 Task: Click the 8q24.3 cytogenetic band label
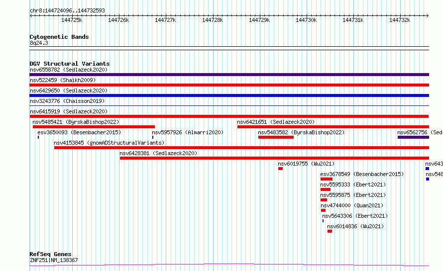pos(39,43)
